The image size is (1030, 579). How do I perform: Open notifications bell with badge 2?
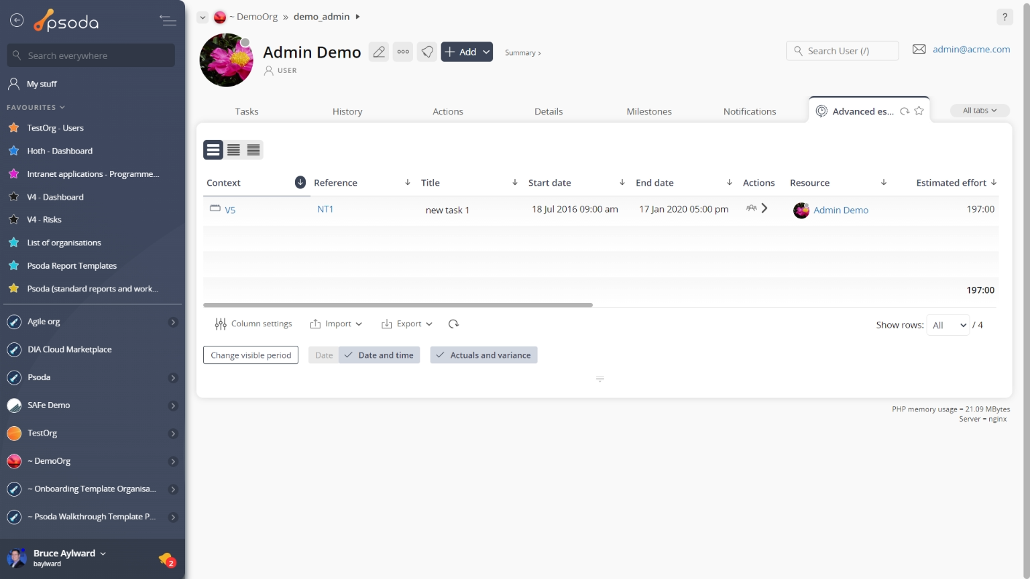[167, 559]
